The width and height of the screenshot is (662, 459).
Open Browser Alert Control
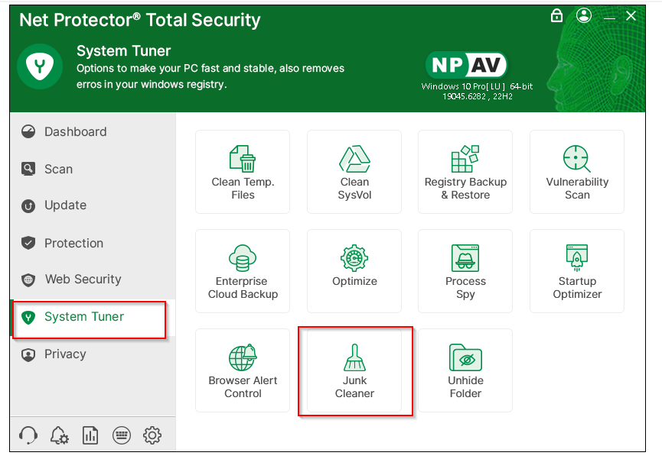243,370
